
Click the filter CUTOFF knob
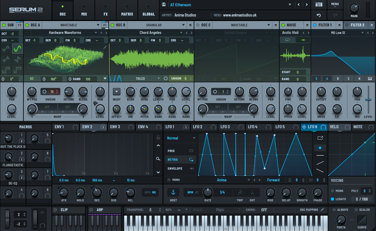click(321, 91)
